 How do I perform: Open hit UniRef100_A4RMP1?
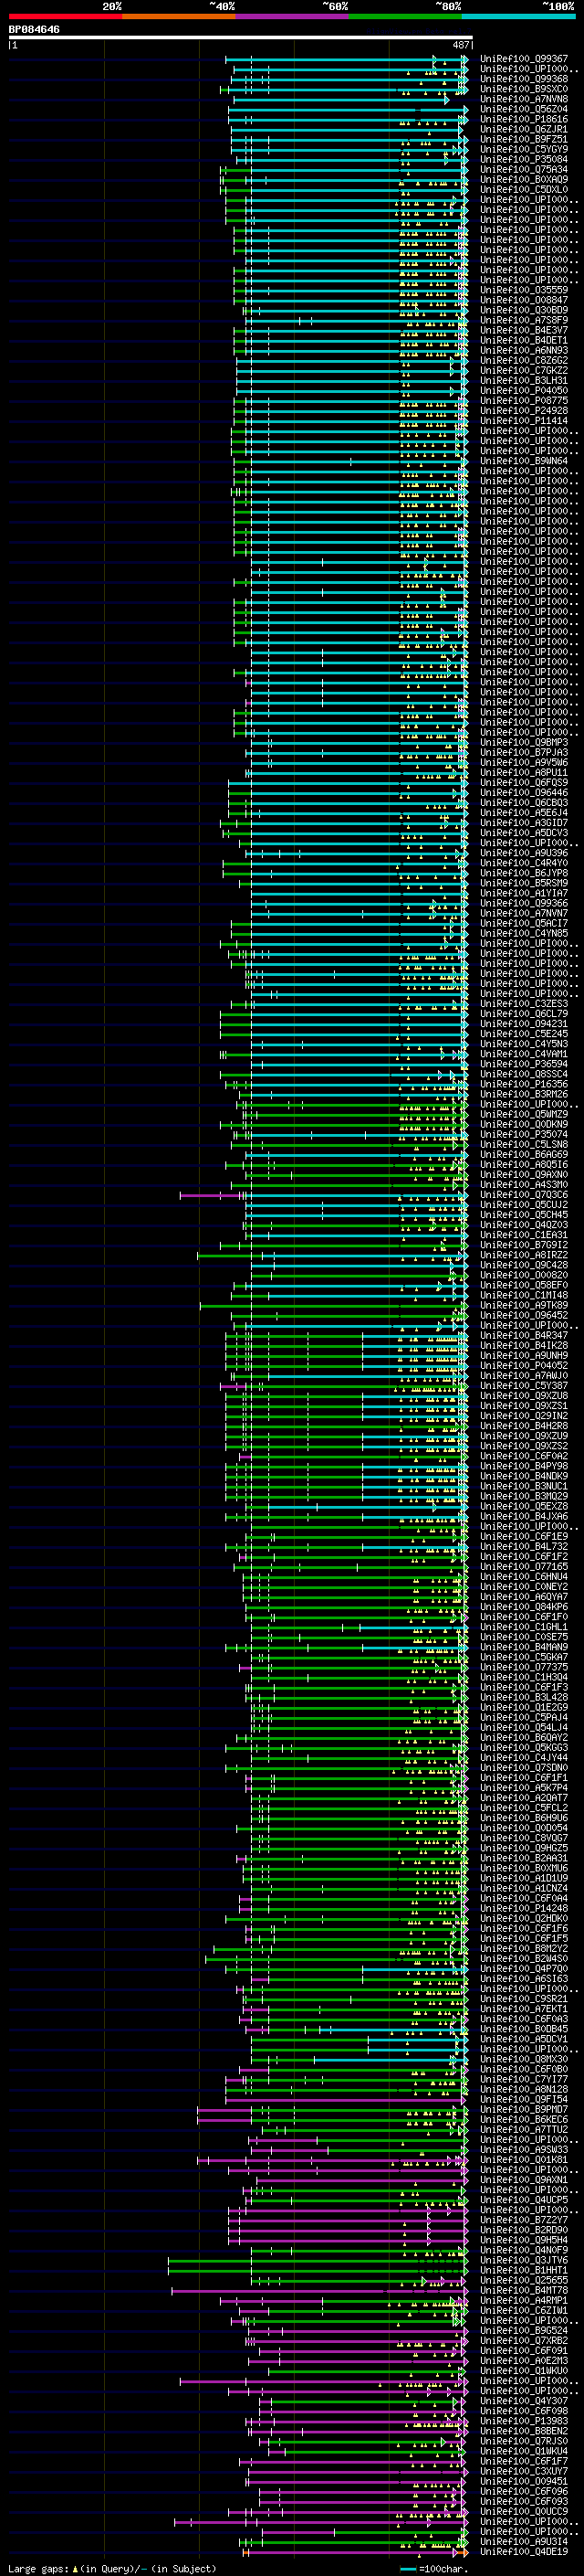(x=524, y=2300)
